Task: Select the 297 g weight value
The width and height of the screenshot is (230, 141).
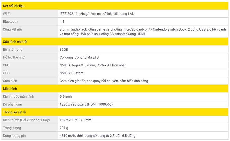Action: 64,128
